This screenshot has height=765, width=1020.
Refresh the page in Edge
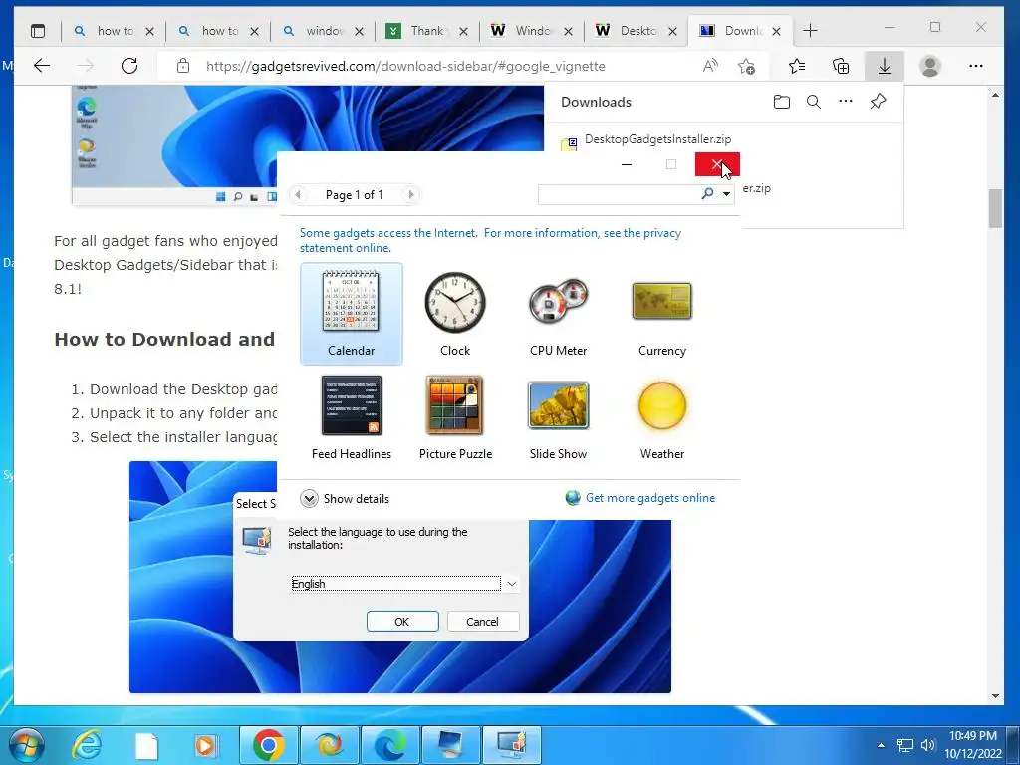129,65
